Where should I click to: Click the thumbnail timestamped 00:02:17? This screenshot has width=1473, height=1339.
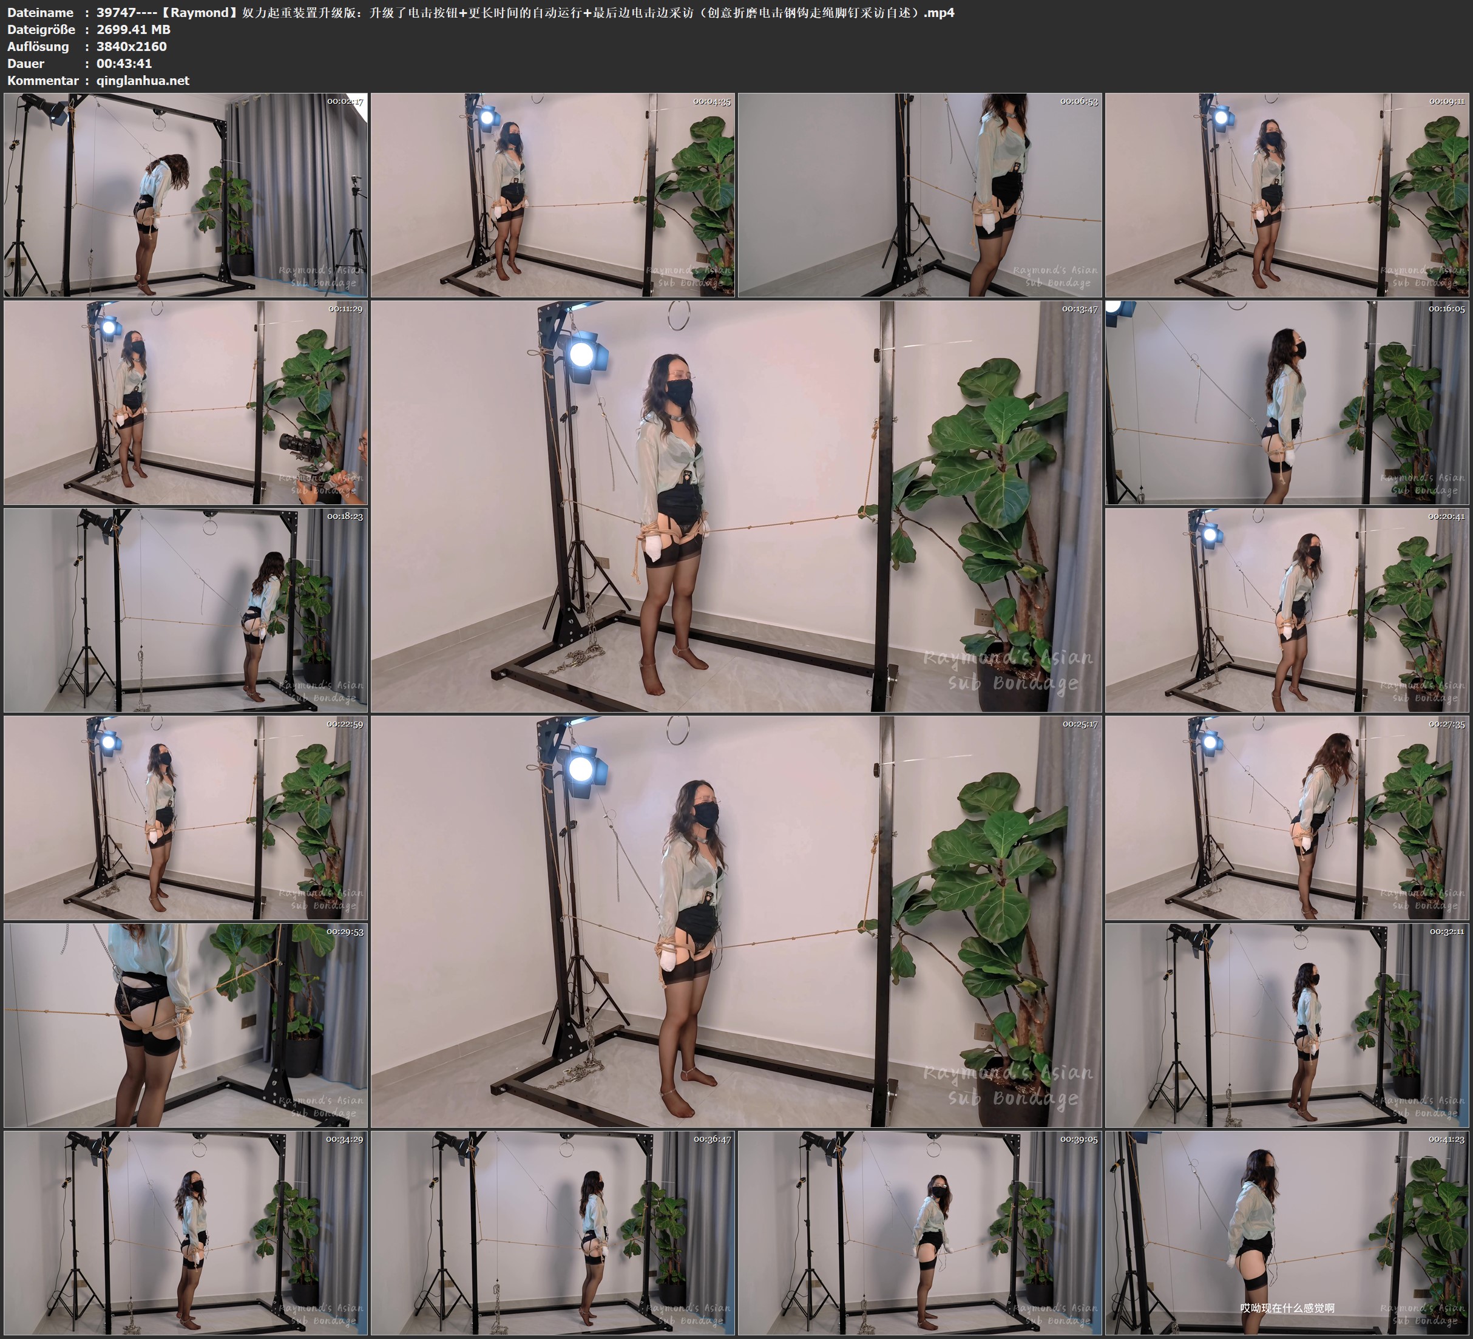coord(186,195)
